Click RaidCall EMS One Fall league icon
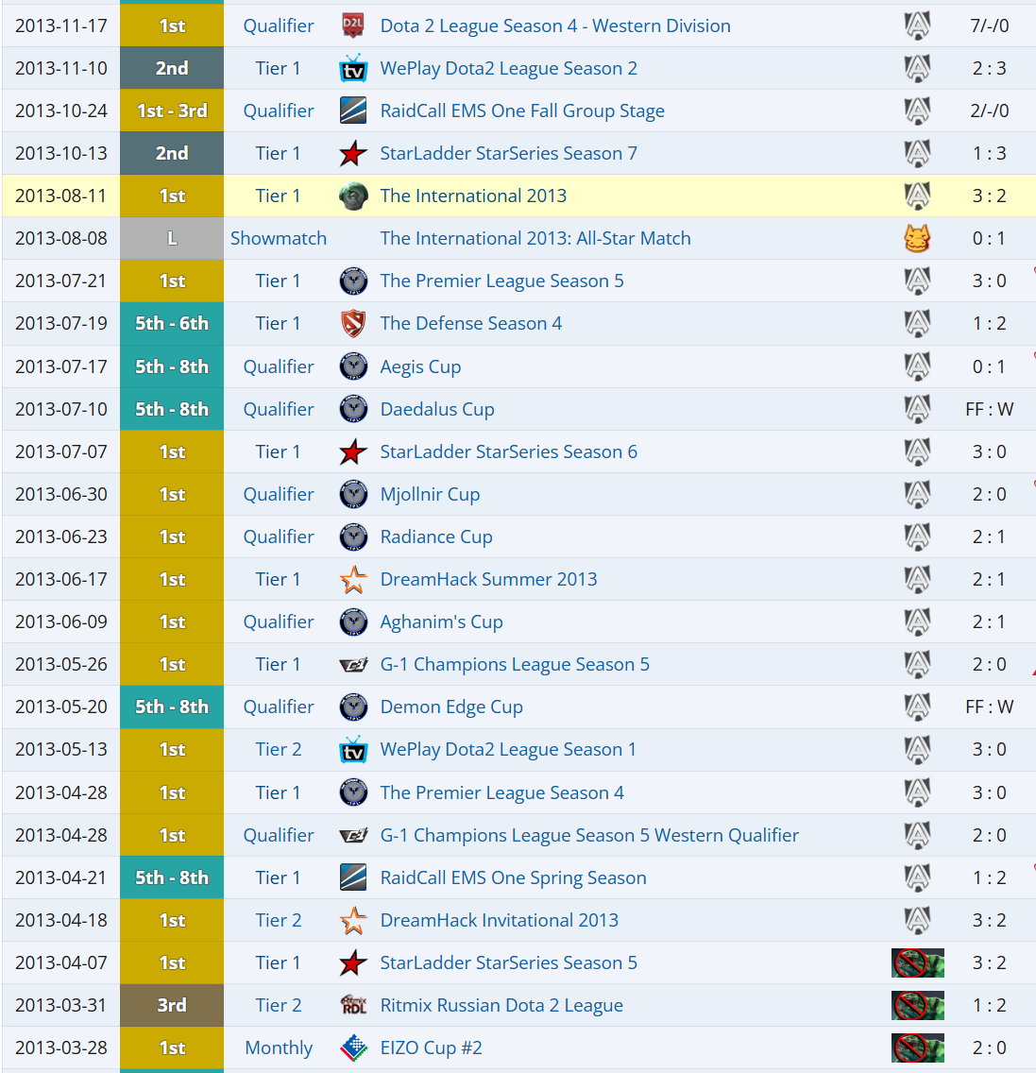Screen dimensions: 1036x1073 coord(353,111)
